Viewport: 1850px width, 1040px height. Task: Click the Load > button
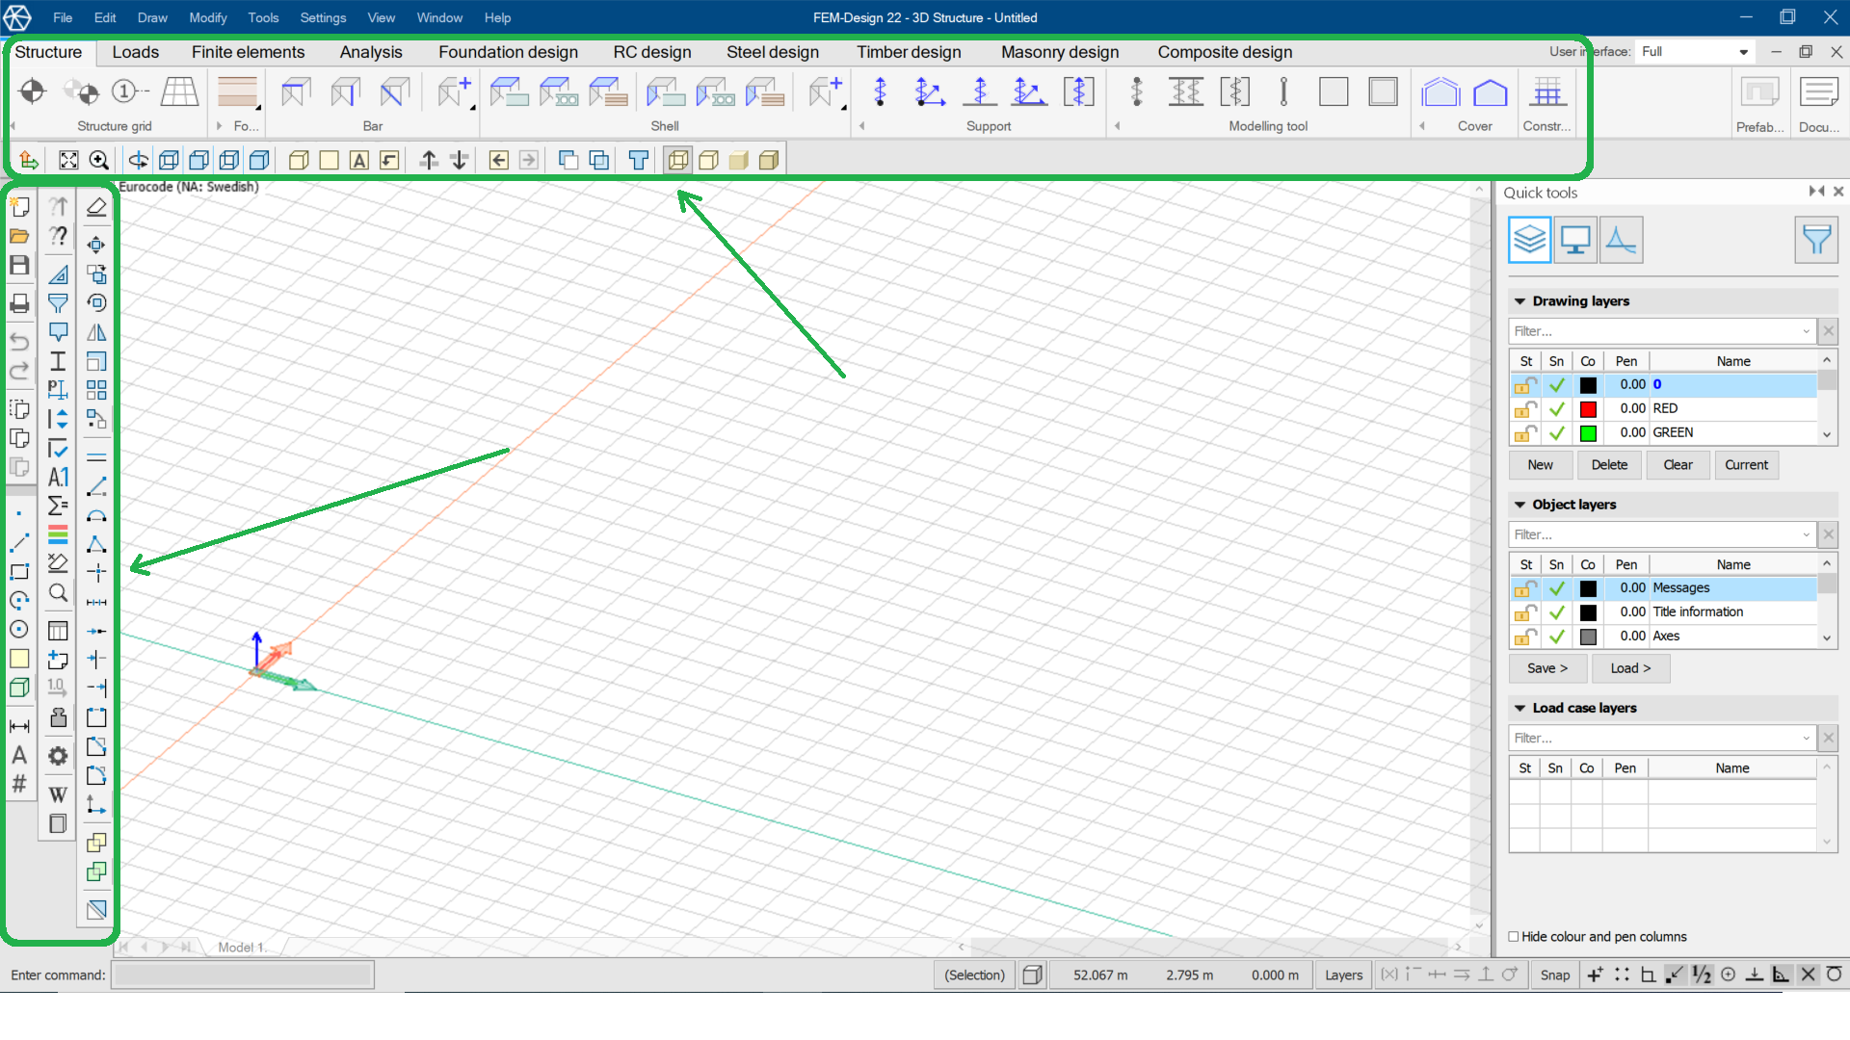point(1630,668)
